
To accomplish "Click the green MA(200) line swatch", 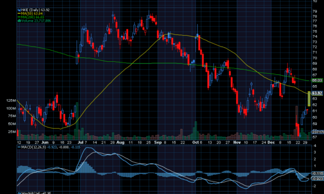I will (19, 17).
